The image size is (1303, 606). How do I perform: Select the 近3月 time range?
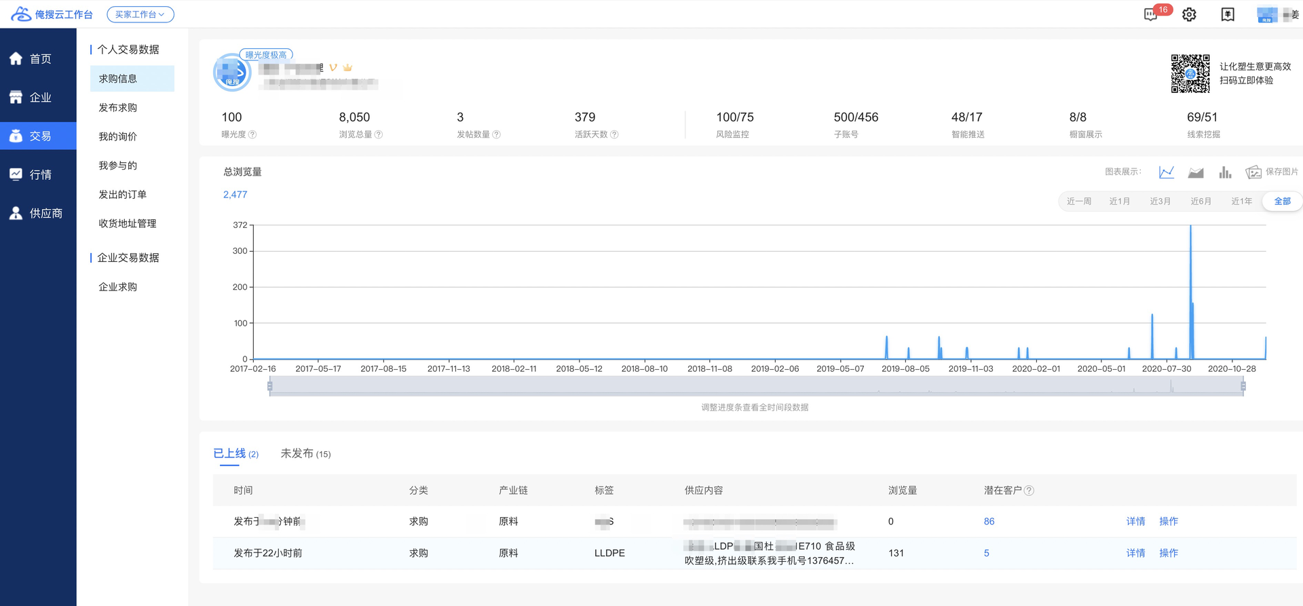(x=1160, y=202)
